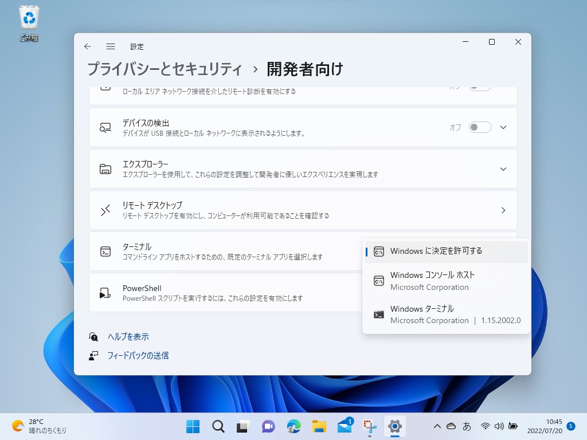
Task: Launch the Snipping Tool from the taskbar
Action: pos(370,426)
